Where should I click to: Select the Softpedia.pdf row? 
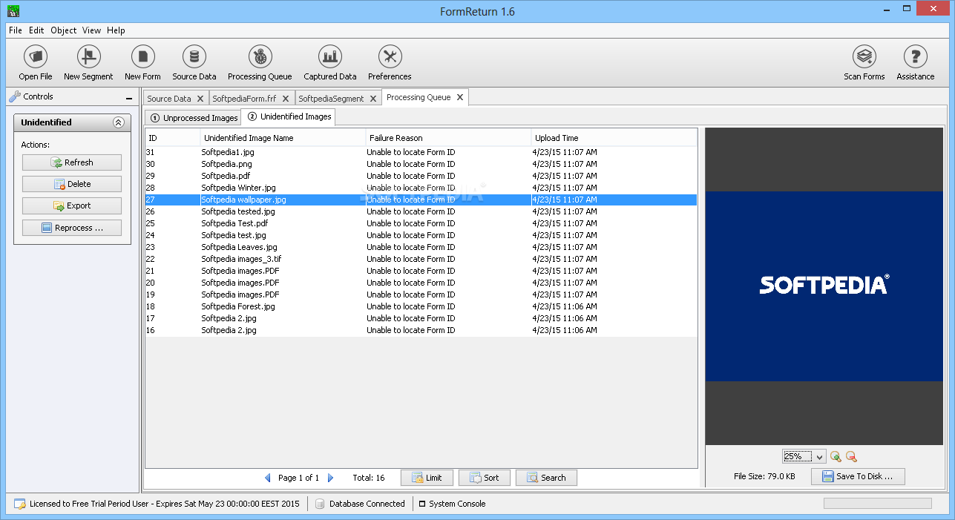click(421, 176)
